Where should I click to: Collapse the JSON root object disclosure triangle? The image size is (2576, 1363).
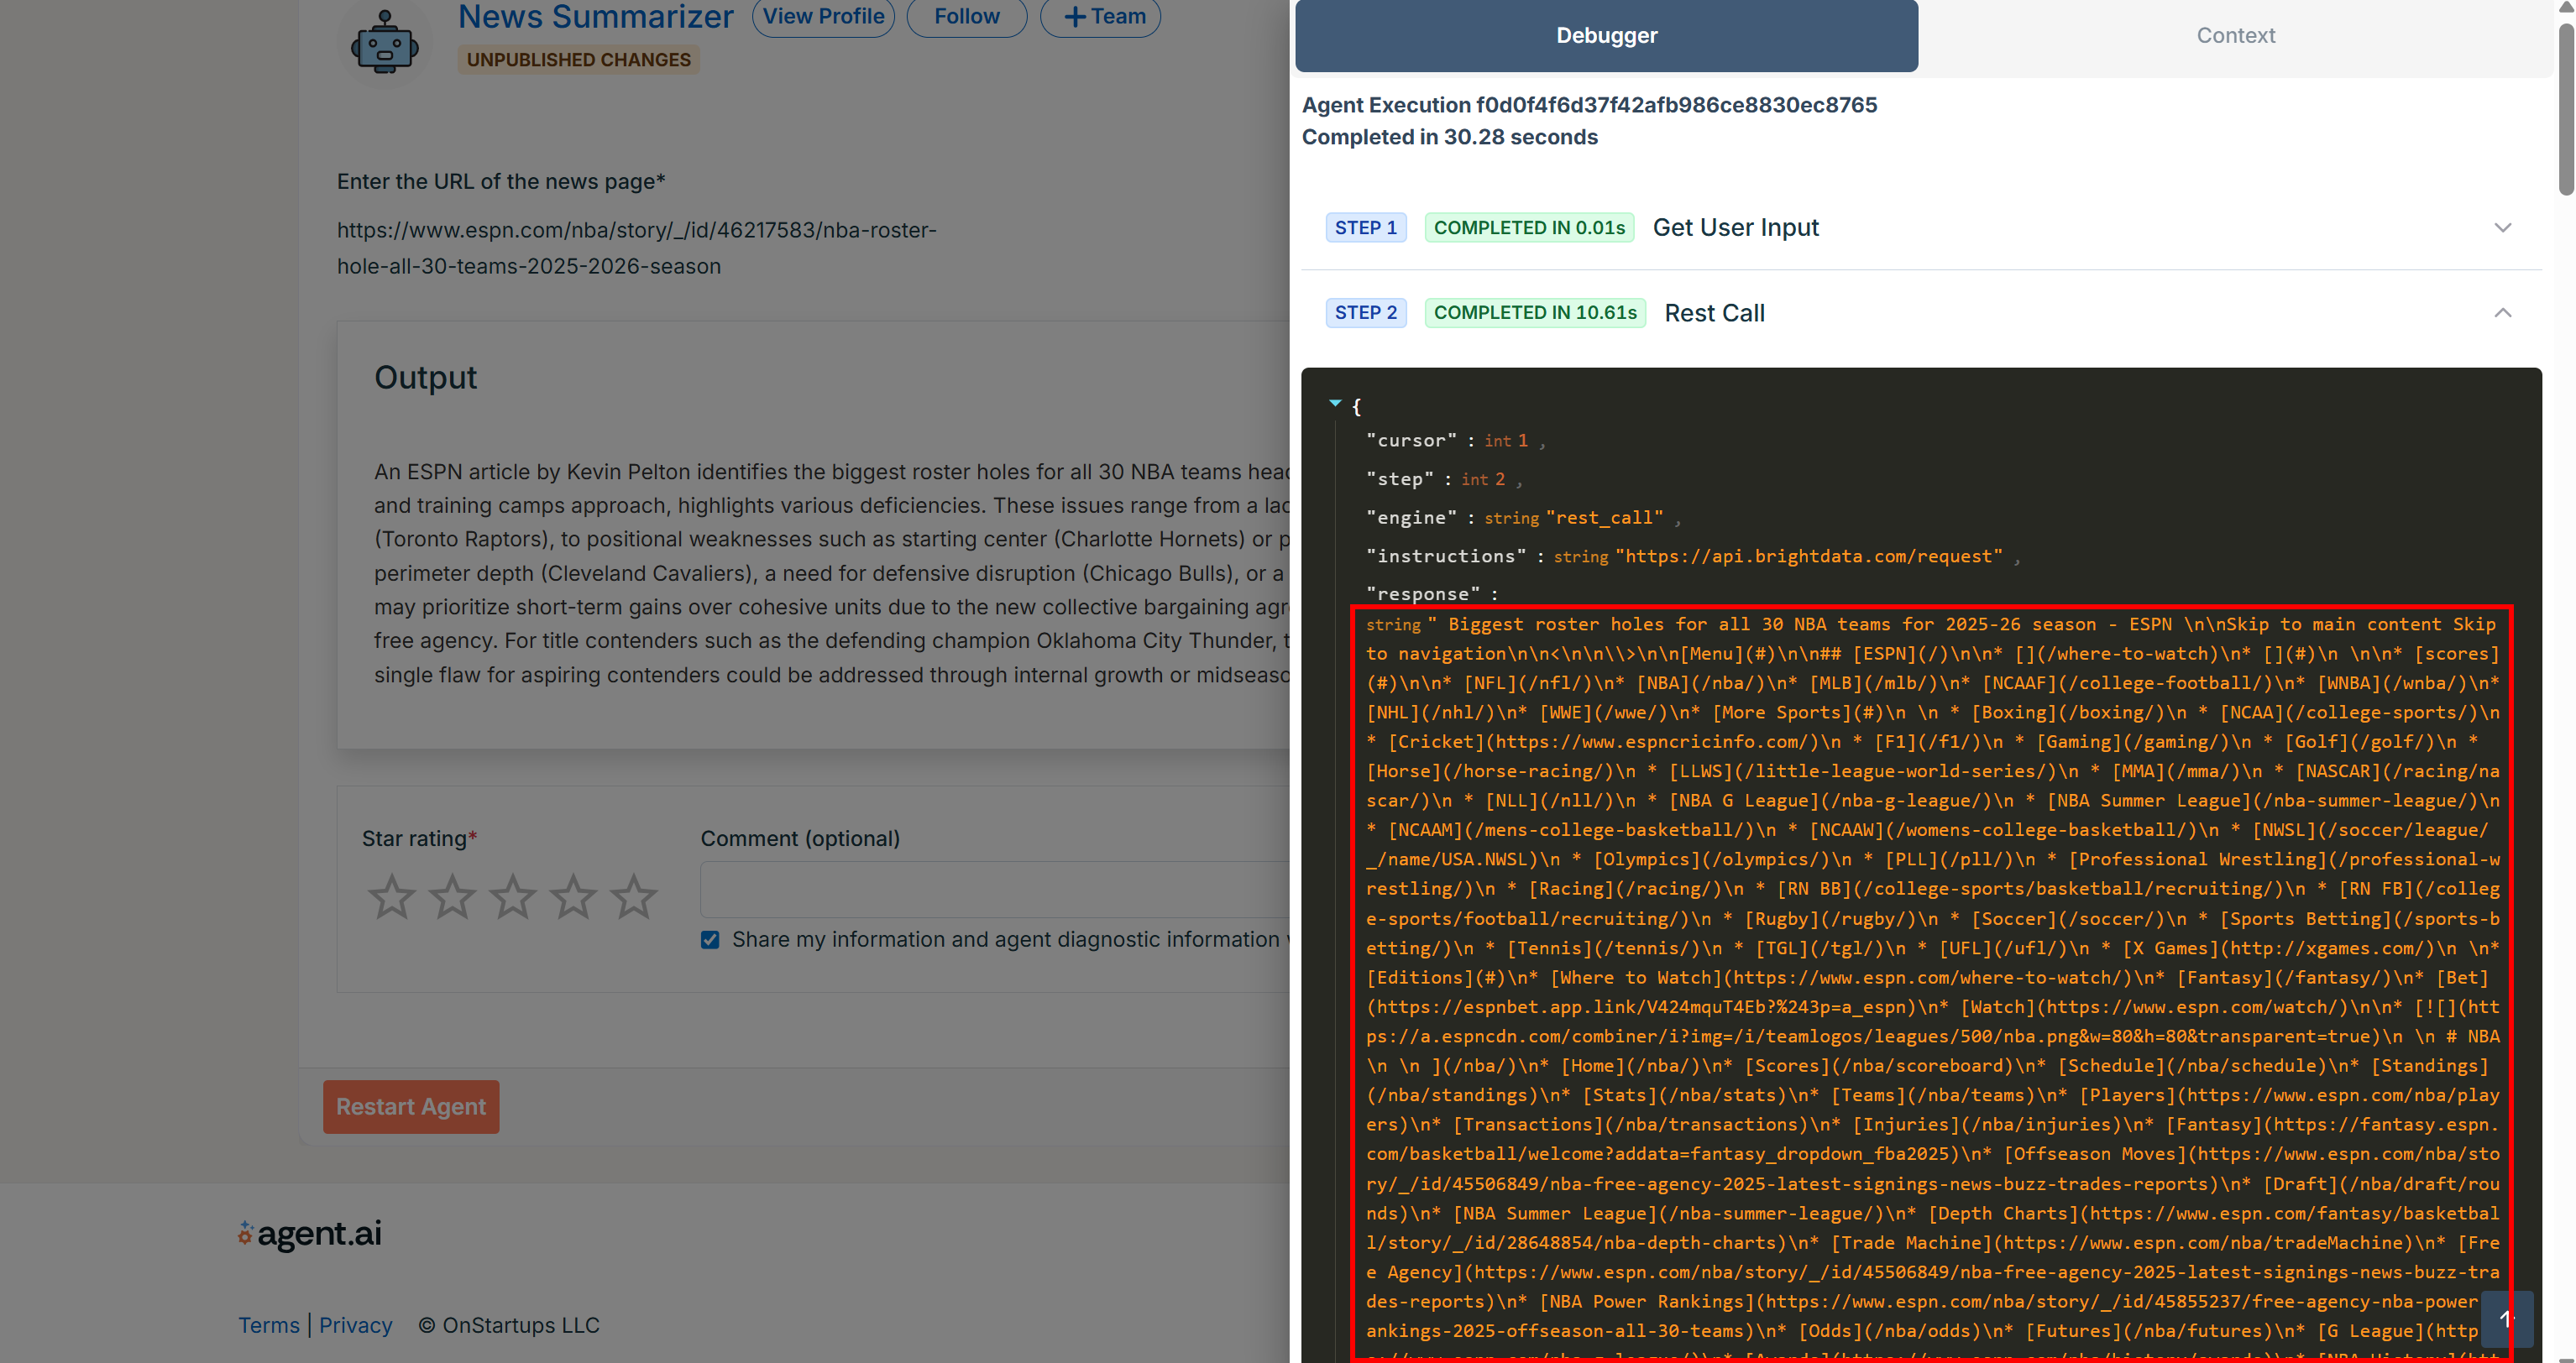1336,403
